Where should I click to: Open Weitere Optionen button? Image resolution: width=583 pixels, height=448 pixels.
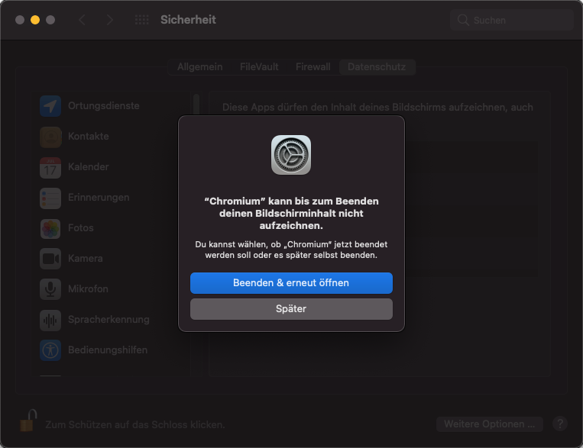tap(490, 424)
